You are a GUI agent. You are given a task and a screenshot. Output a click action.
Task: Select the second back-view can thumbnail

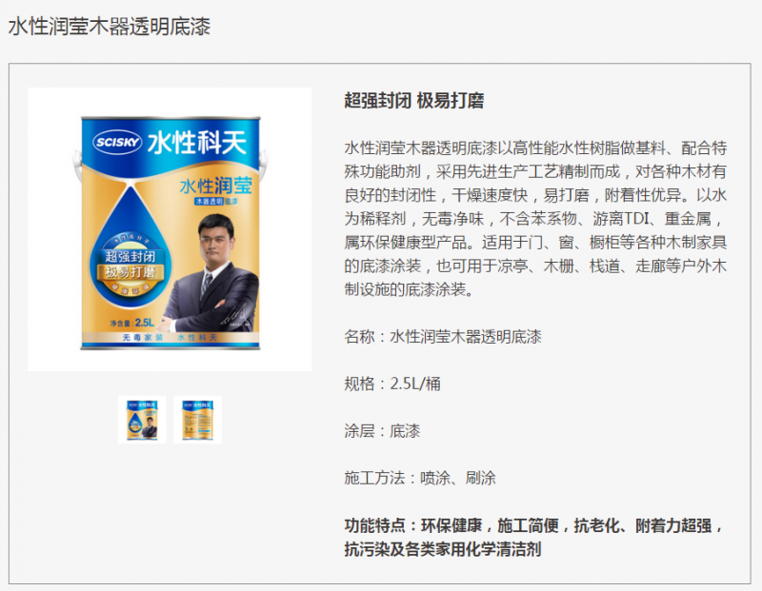point(197,420)
